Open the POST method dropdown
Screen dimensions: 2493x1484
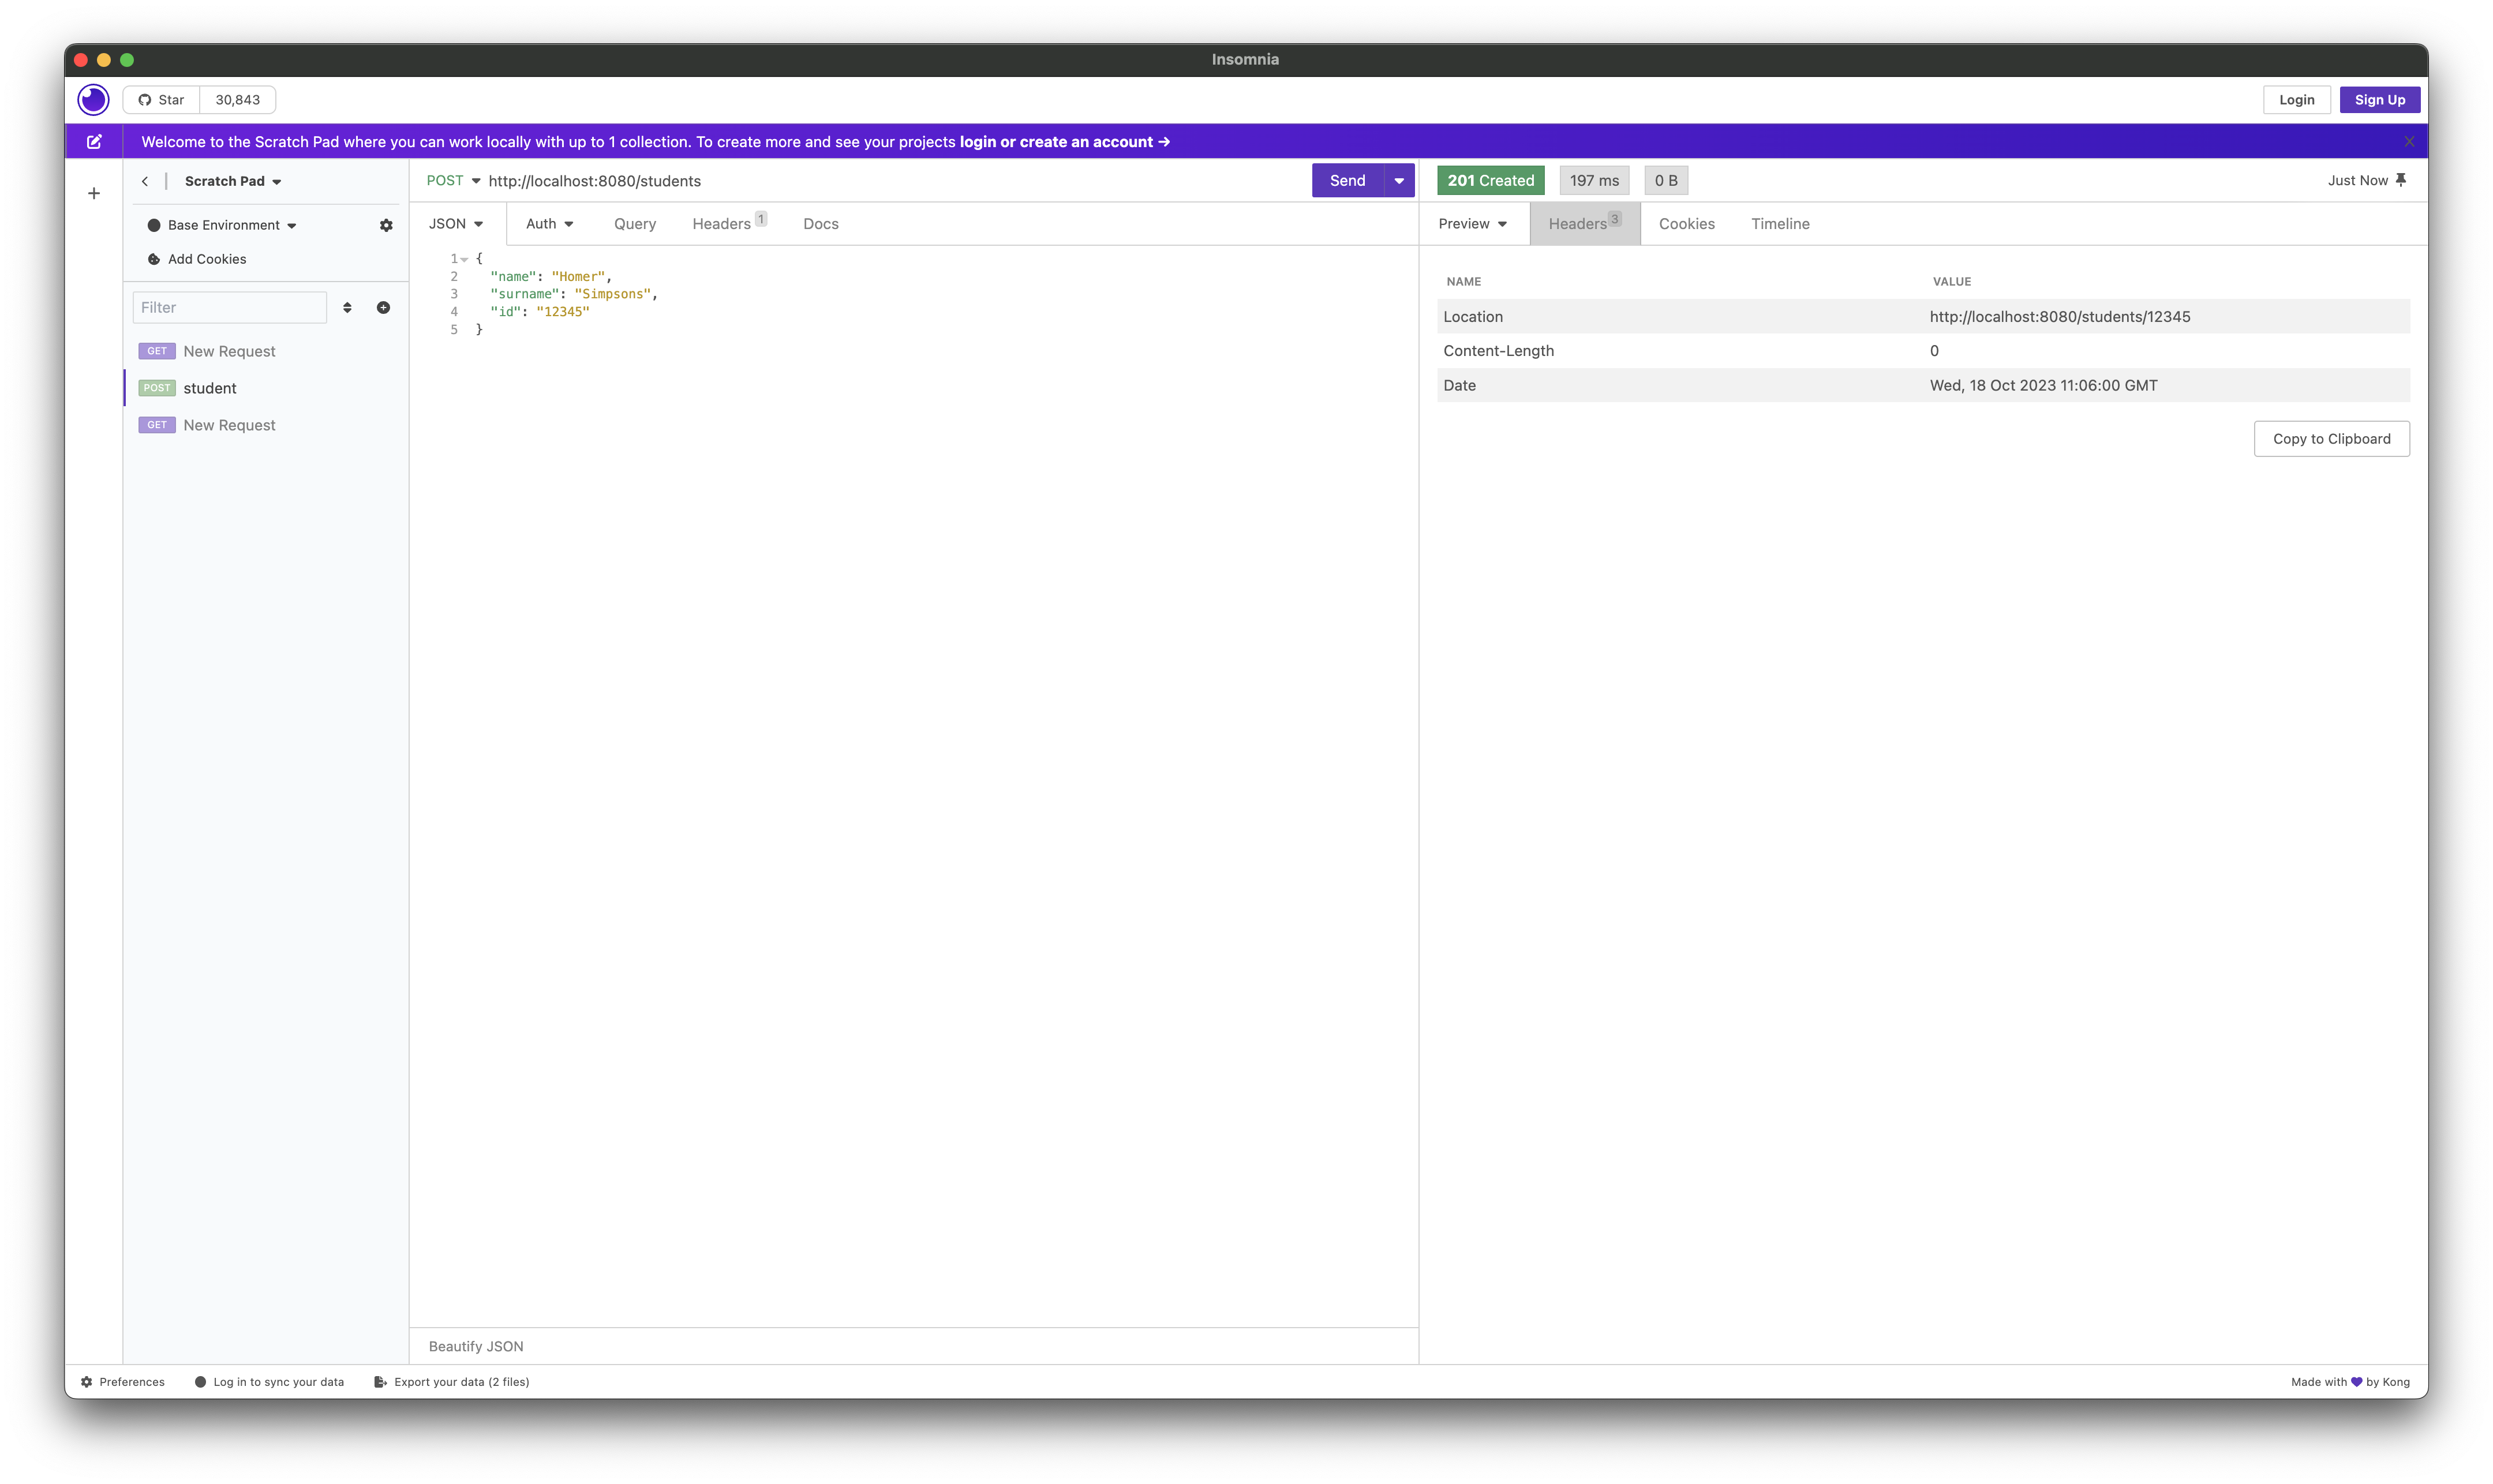coord(453,181)
